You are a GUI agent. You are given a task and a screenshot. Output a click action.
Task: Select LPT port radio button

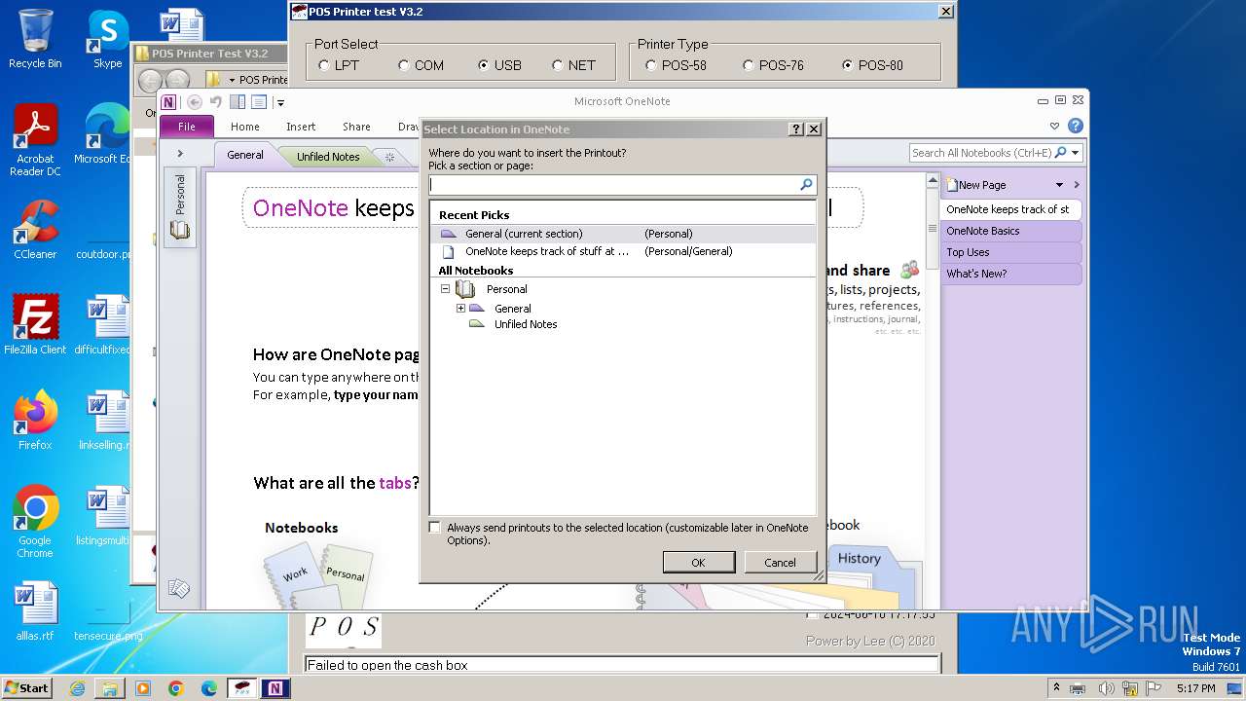click(x=324, y=65)
